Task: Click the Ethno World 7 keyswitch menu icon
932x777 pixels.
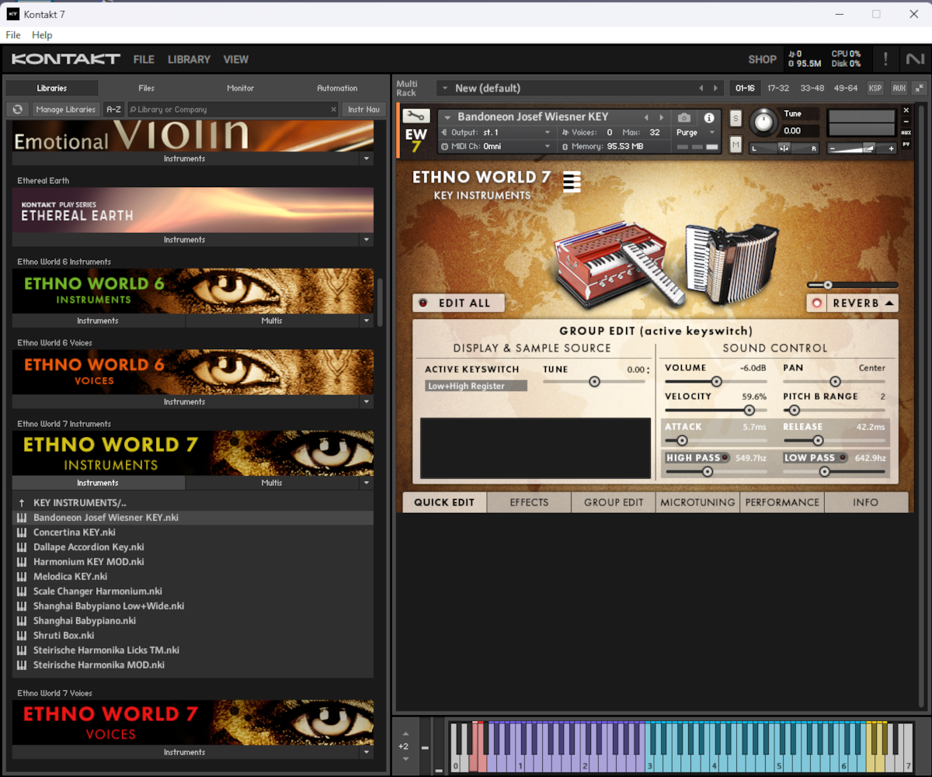Action: coord(572,181)
